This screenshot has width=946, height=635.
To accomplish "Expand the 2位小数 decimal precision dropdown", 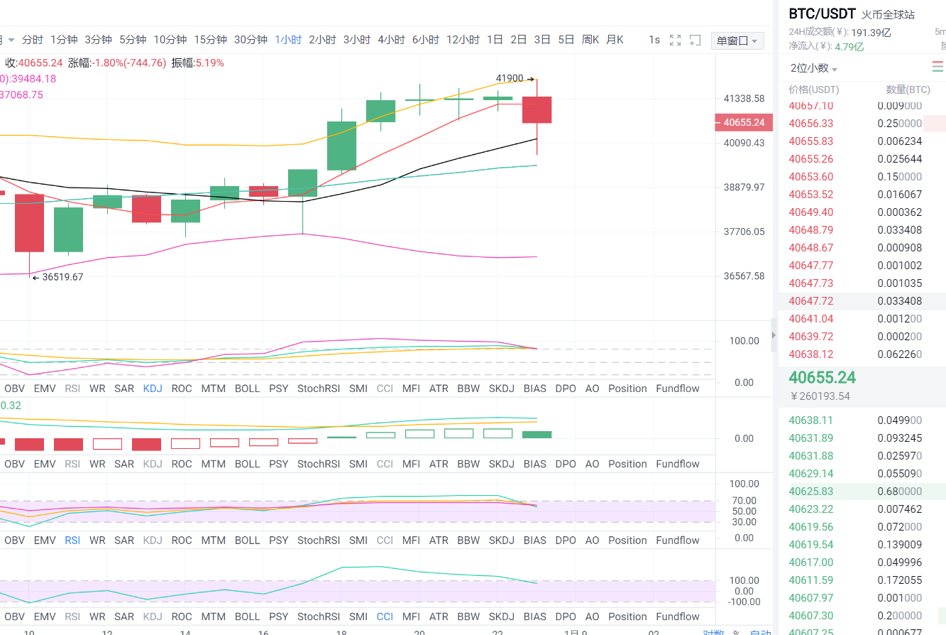I will [814, 68].
